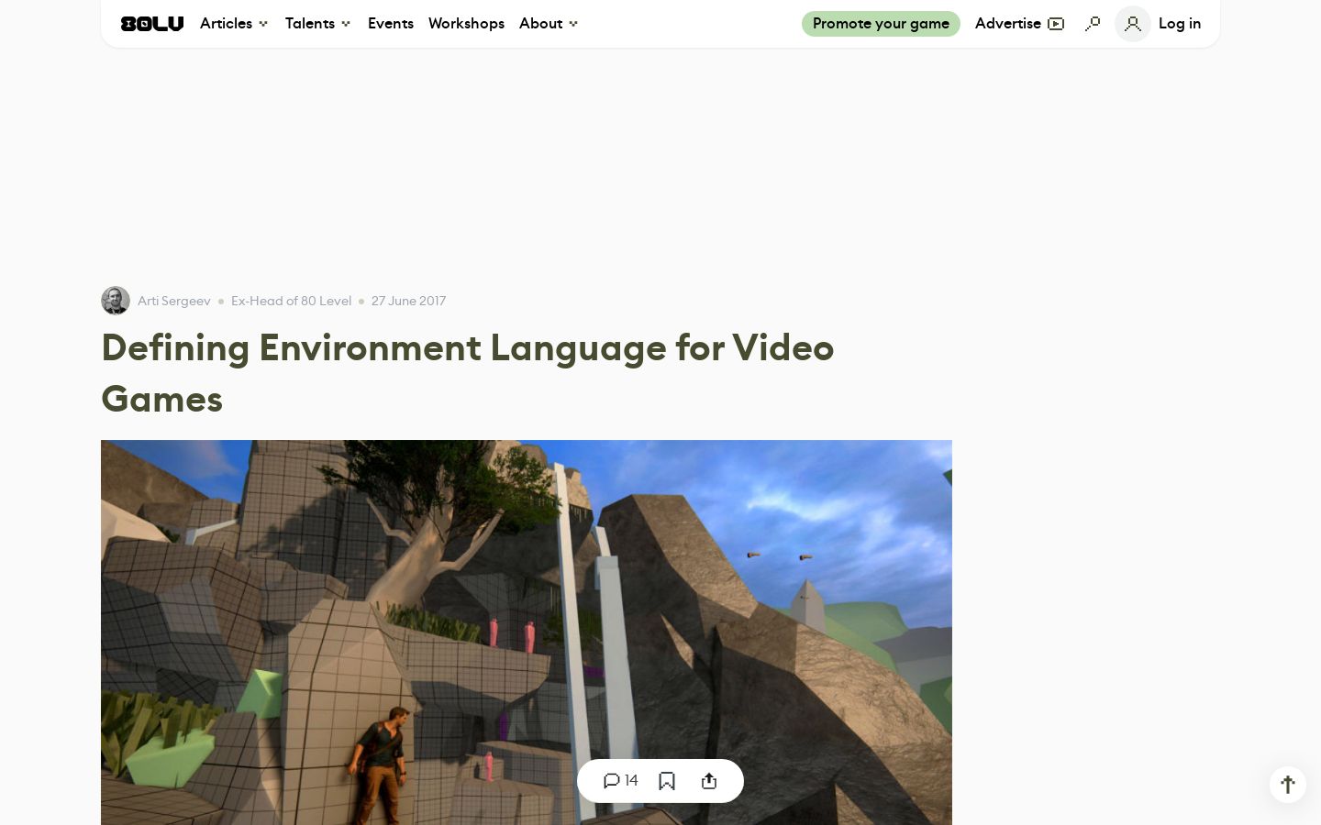Open the 80LV logo home link
Viewport: 1321px width, 825px height.
[152, 24]
